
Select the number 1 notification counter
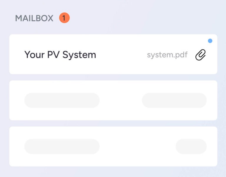pyautogui.click(x=64, y=18)
